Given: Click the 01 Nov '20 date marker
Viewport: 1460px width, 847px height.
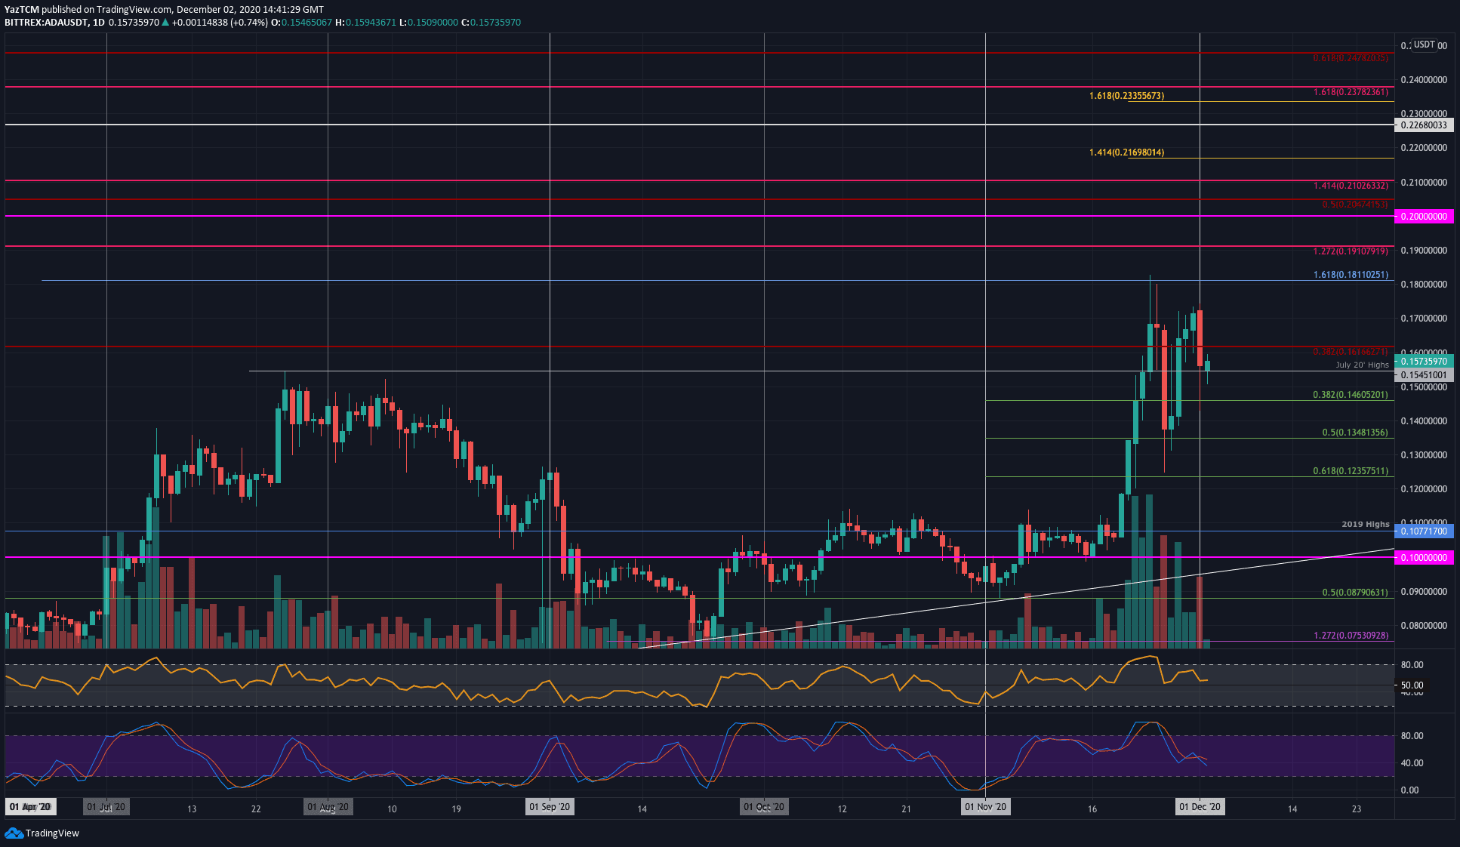Looking at the screenshot, I should (986, 807).
